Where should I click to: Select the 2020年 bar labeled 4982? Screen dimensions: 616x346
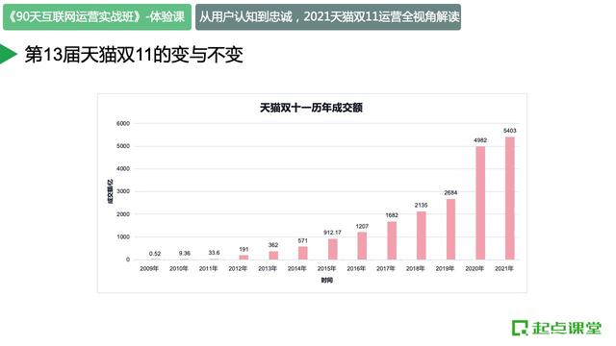(480, 203)
